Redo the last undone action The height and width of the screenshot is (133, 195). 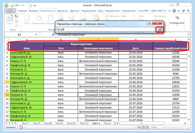[23, 6]
